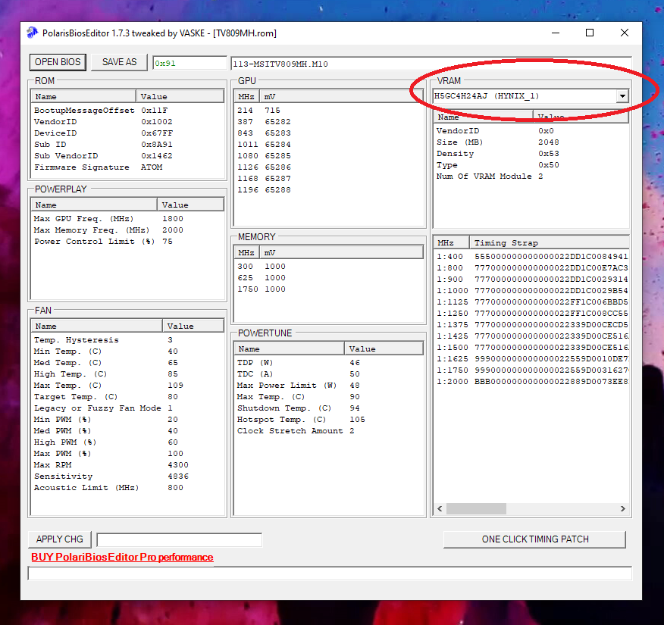Image resolution: width=664 pixels, height=625 pixels.
Task: Click the PolarisBiosEditor title bar icon
Action: [x=32, y=33]
